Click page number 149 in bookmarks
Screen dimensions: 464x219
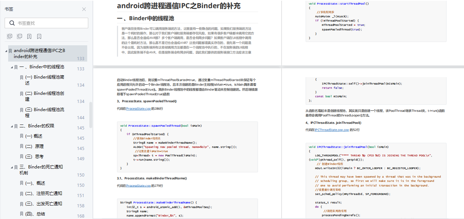tap(81, 159)
